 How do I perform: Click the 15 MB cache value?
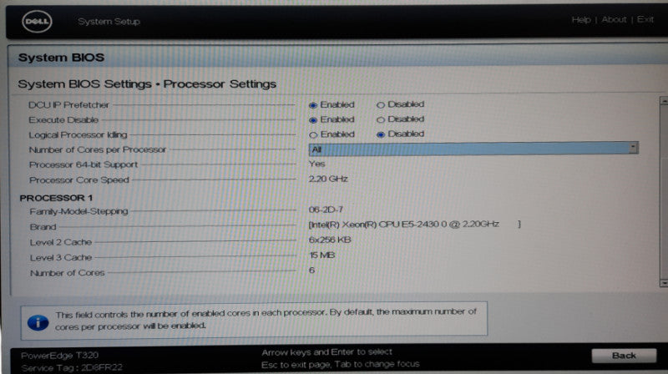pos(322,255)
